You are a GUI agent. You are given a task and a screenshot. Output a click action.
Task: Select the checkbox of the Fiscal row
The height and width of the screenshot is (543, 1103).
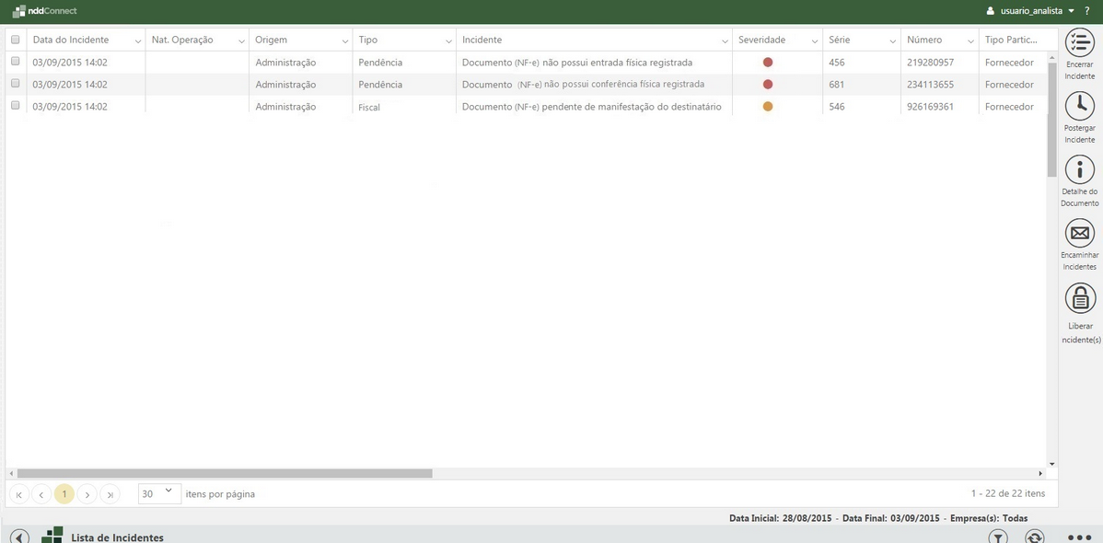pos(15,106)
